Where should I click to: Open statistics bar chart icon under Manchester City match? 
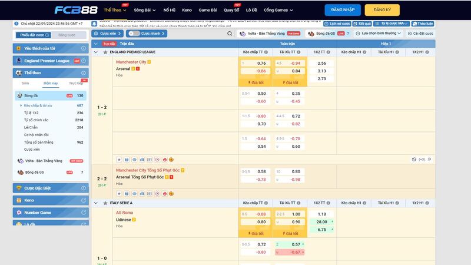[x=142, y=160]
